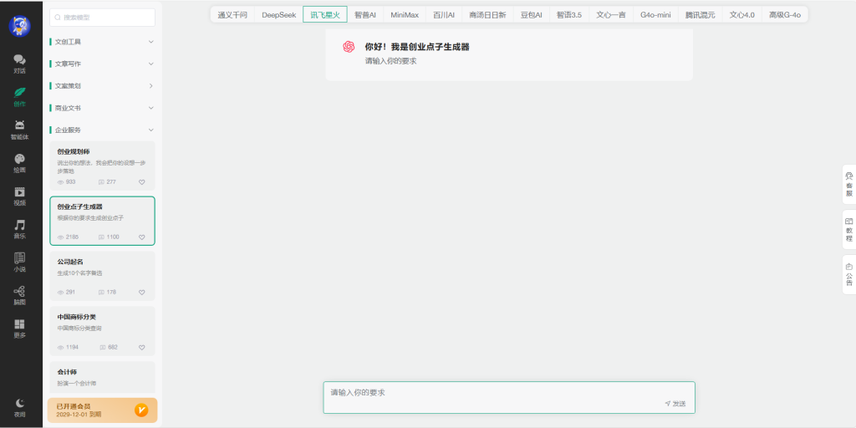Open the 中国商标分类 tool card

coord(102,331)
